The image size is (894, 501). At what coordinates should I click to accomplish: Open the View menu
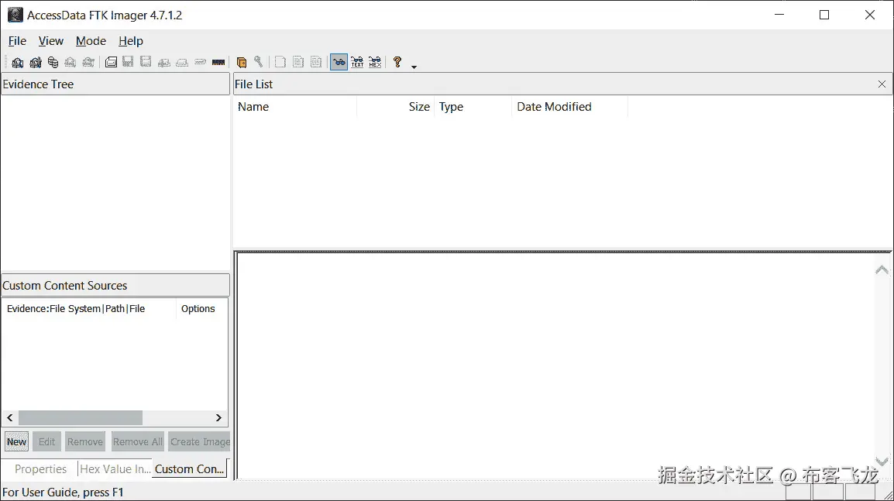(51, 41)
